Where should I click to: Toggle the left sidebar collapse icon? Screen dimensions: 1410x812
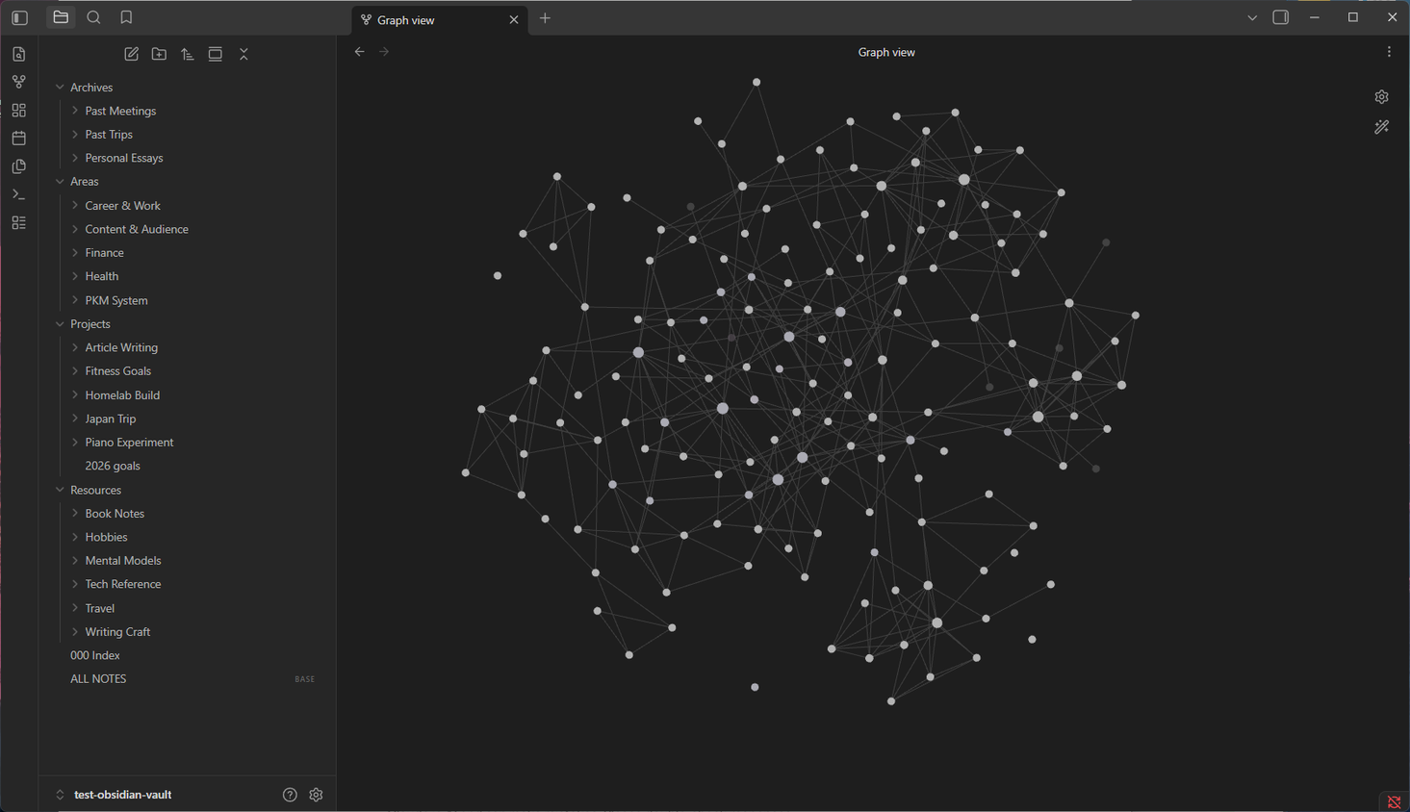pos(19,17)
